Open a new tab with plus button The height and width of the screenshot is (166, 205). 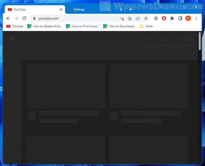(x=131, y=10)
